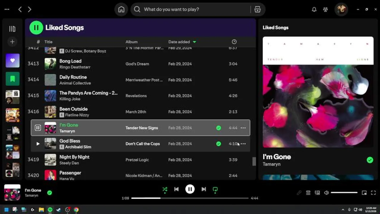380x214 pixels.
Task: Toggle liked check in right panel
Action: point(370,160)
